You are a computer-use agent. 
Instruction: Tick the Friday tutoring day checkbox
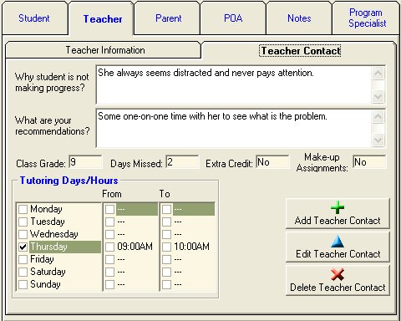point(23,259)
